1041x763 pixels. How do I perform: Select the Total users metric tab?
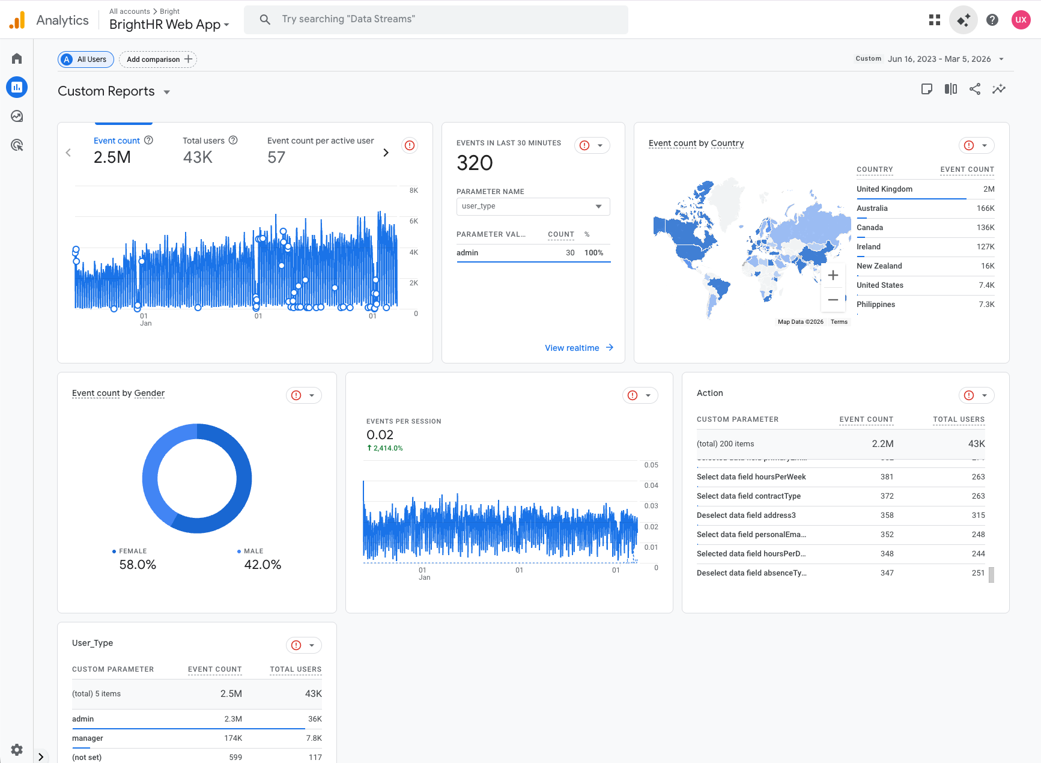(210, 149)
